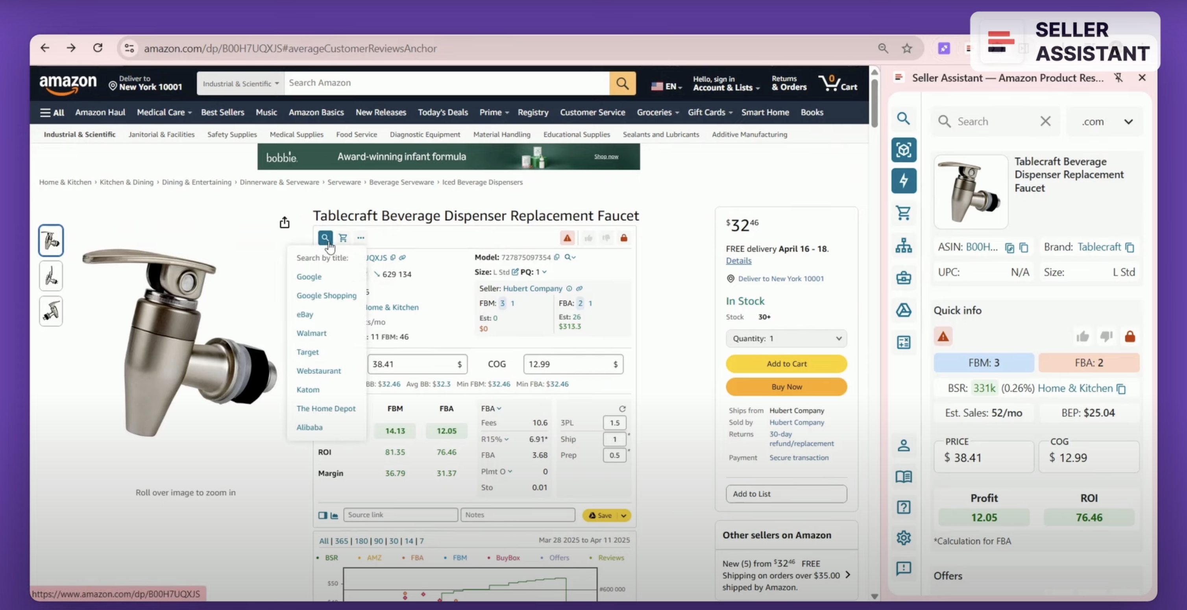This screenshot has height=610, width=1187.
Task: Open the Side Panel Quick View lightning icon
Action: [x=903, y=181]
